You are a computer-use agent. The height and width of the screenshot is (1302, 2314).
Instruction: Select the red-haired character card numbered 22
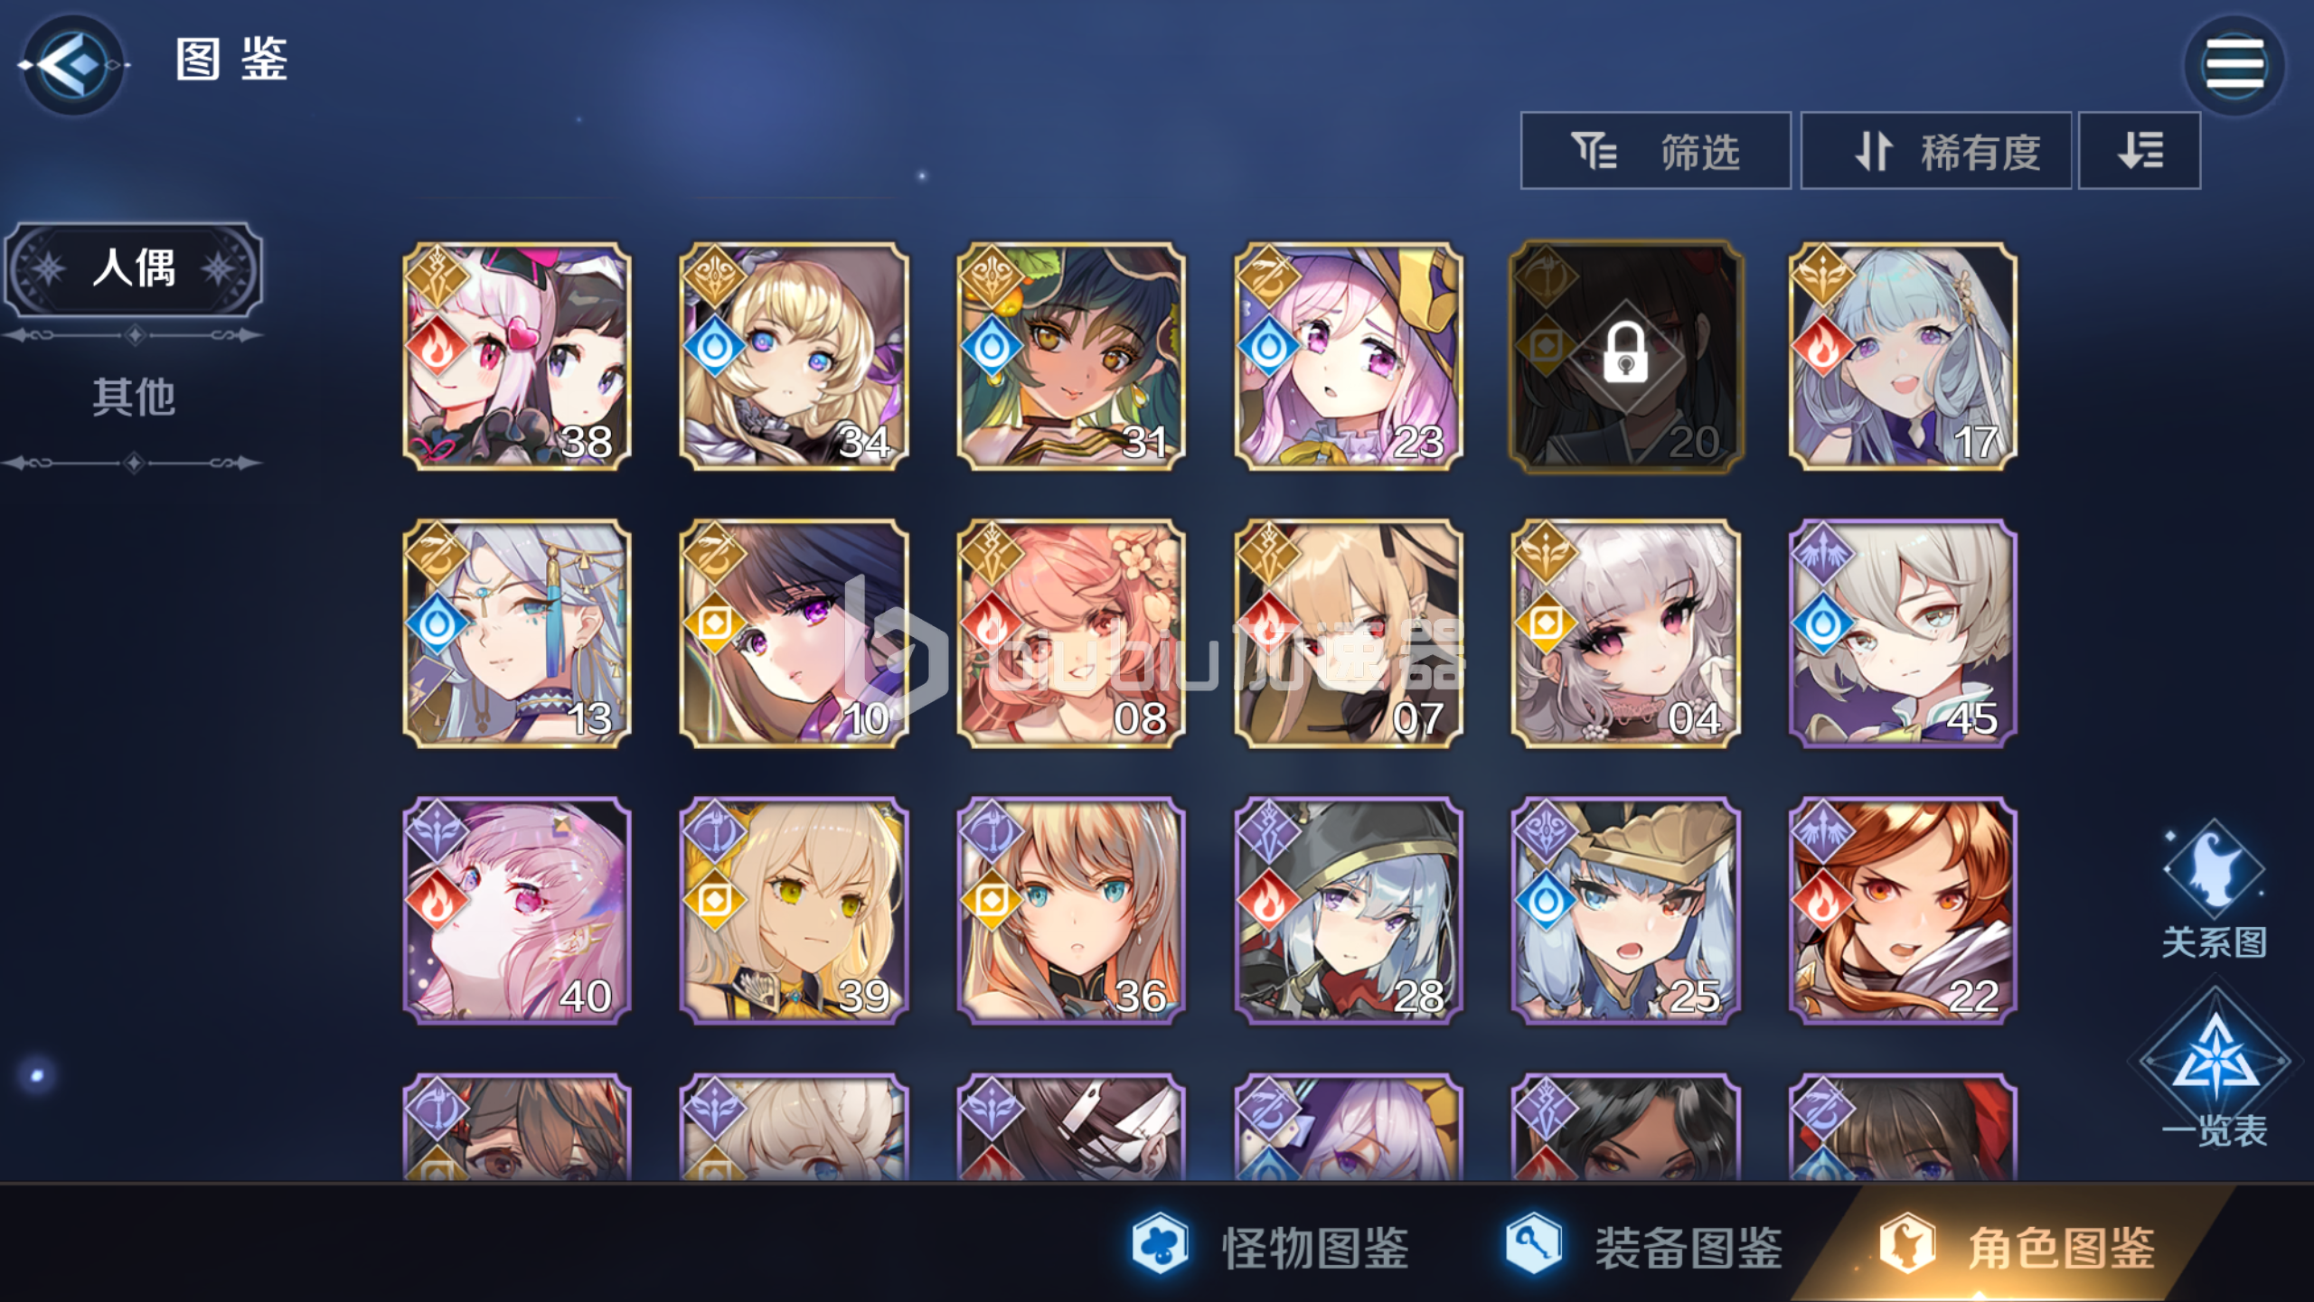pyautogui.click(x=1903, y=911)
